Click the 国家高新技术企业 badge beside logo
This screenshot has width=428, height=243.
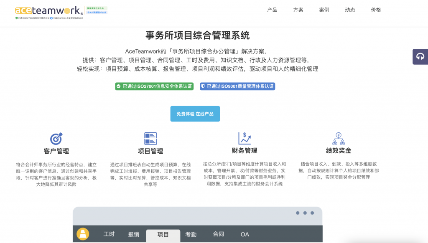pyautogui.click(x=97, y=8)
